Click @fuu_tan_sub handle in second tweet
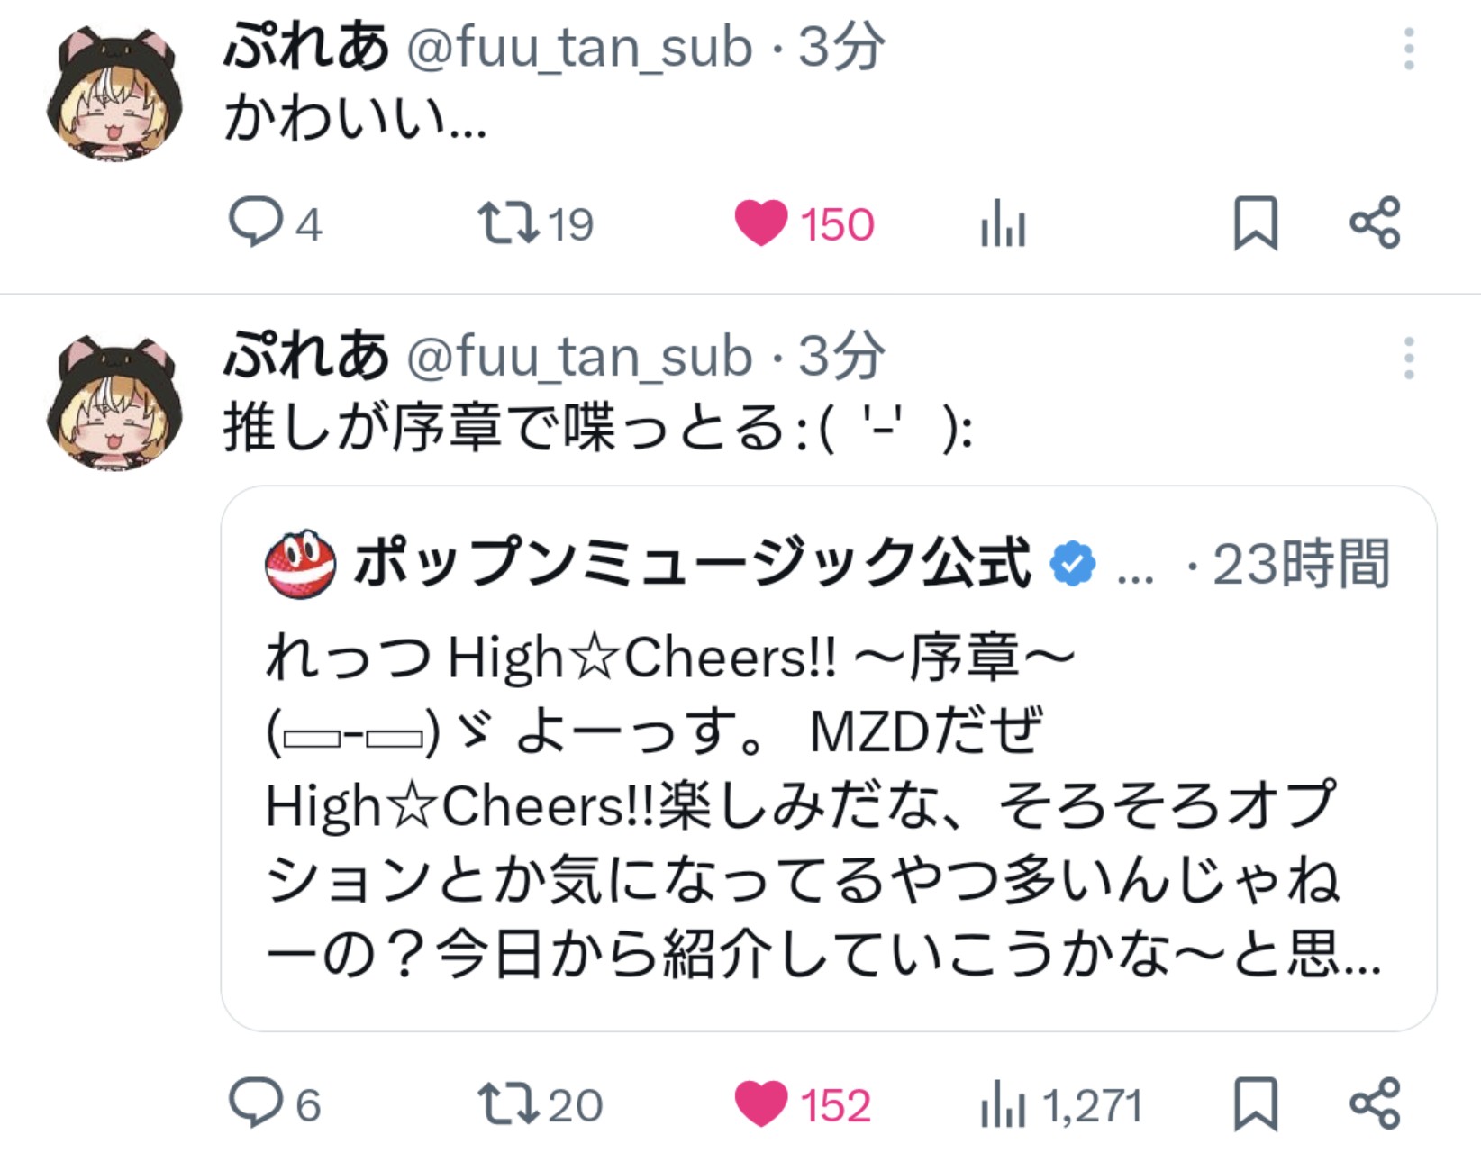 click(x=579, y=357)
